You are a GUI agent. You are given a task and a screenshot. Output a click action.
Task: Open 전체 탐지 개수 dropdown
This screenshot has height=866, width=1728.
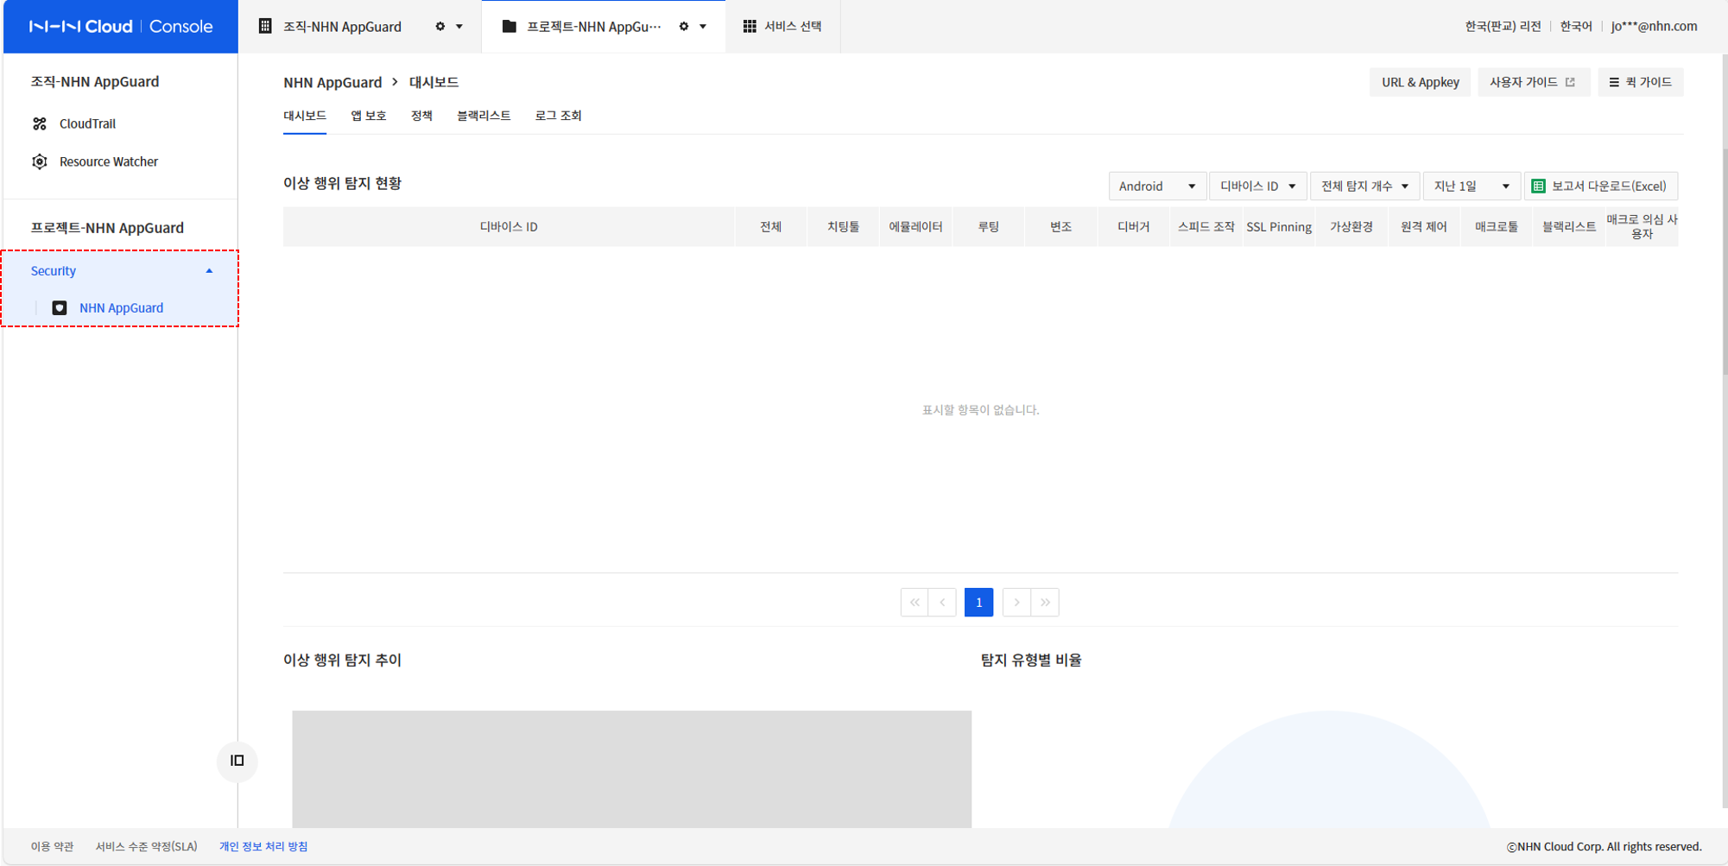click(1364, 186)
